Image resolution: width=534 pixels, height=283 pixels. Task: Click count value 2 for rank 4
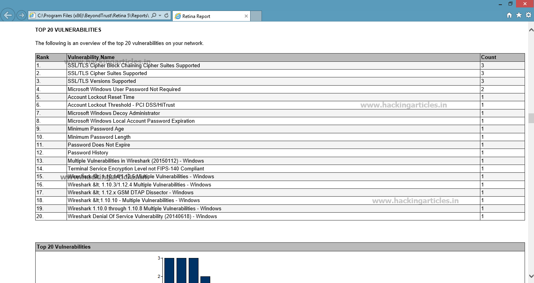point(502,90)
